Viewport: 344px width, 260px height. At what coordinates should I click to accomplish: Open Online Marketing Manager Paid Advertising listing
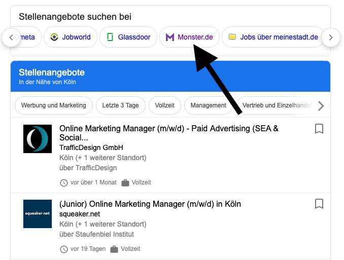coord(169,133)
